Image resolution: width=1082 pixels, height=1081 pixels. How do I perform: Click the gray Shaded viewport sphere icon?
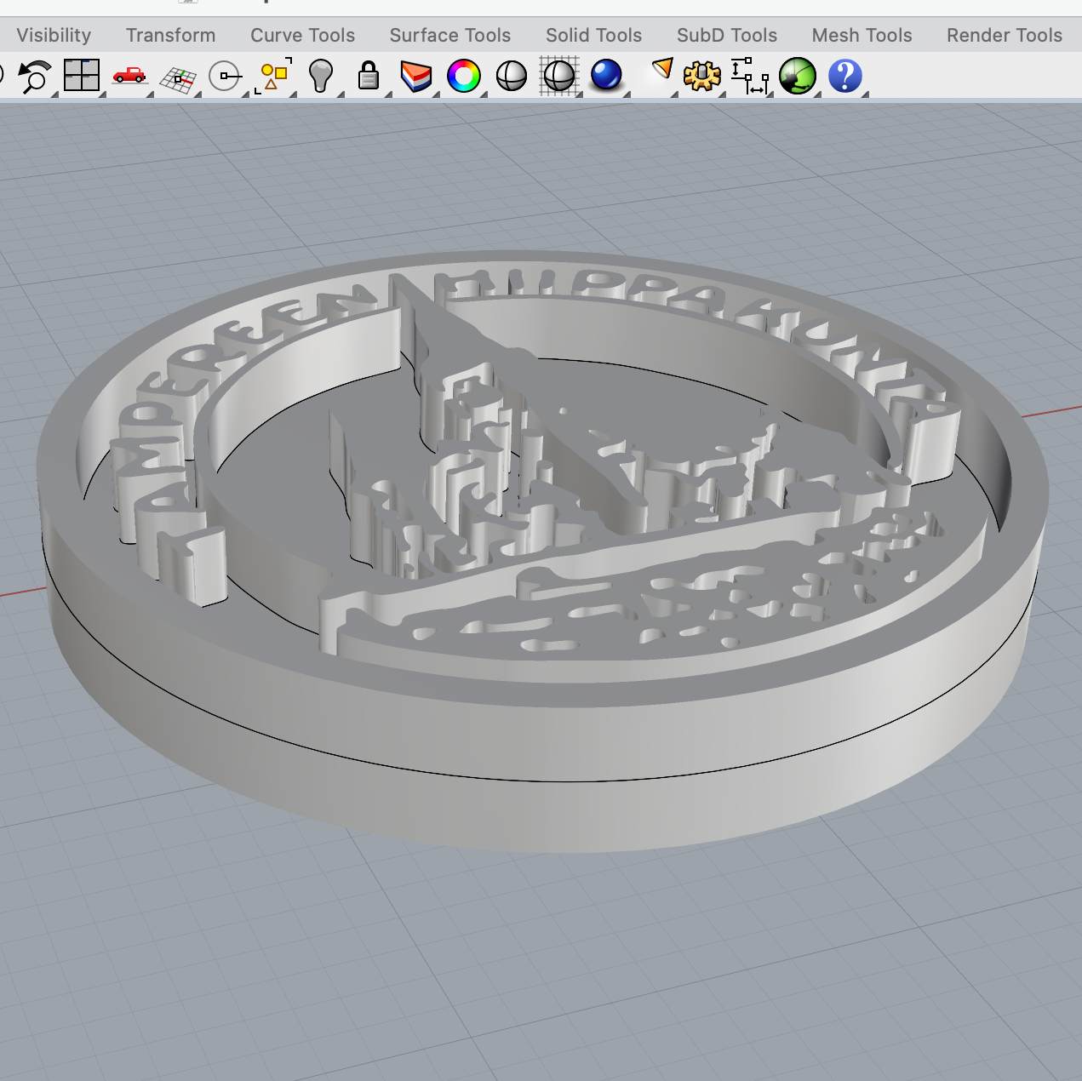pyautogui.click(x=512, y=76)
